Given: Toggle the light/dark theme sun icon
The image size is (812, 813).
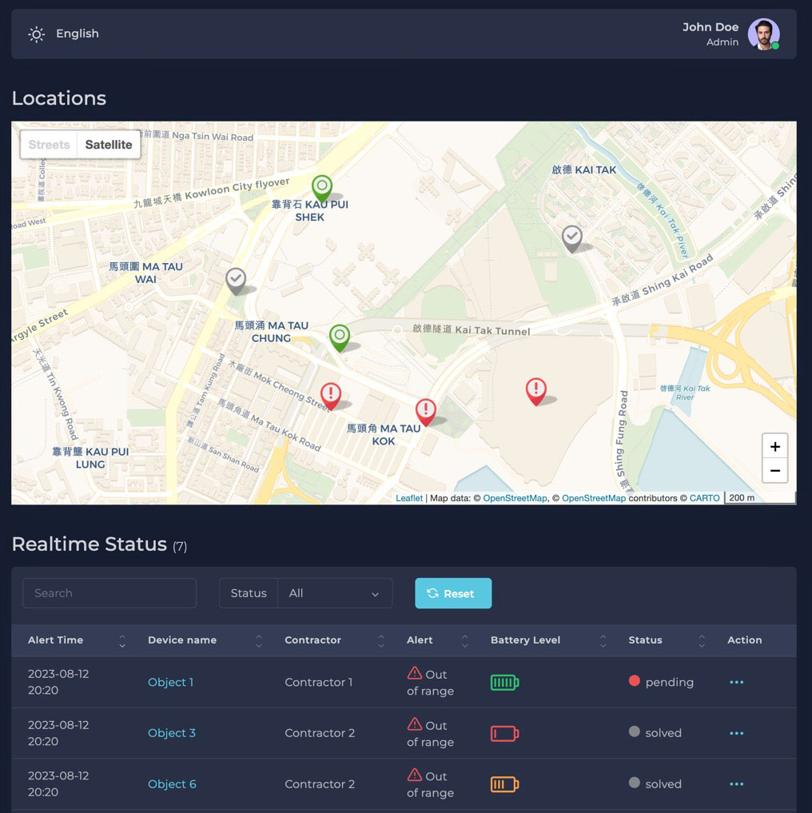Looking at the screenshot, I should 36,34.
